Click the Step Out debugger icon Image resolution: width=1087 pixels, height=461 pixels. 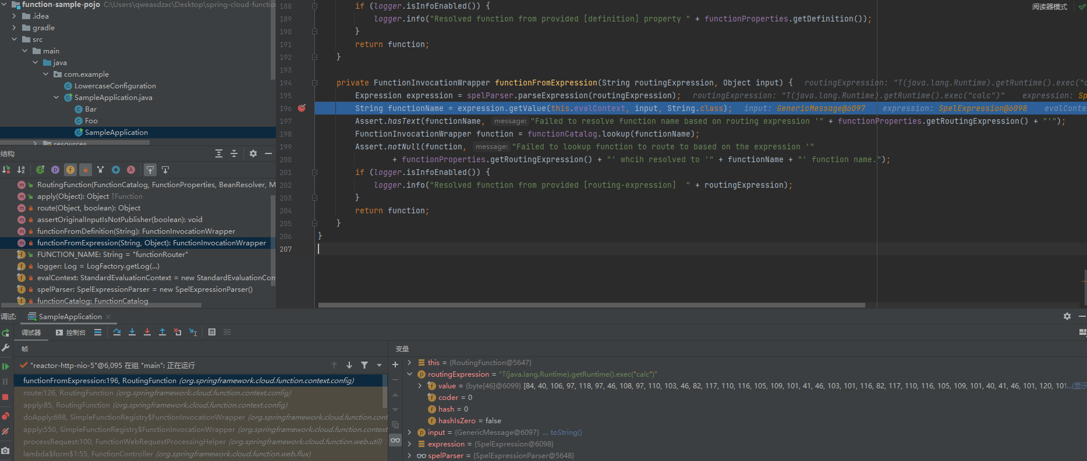point(162,332)
